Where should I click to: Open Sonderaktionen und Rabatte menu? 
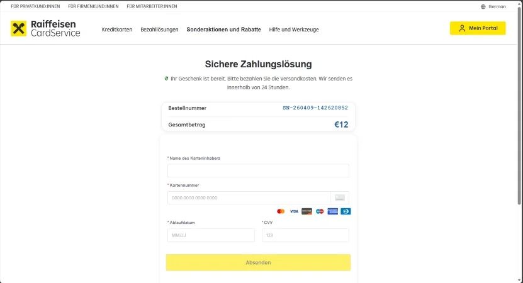(223, 30)
